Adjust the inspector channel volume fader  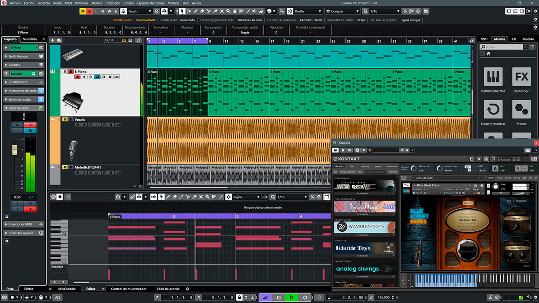coord(15,149)
